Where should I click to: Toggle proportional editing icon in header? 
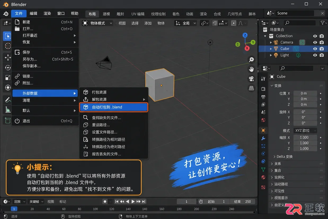pos(233,23)
